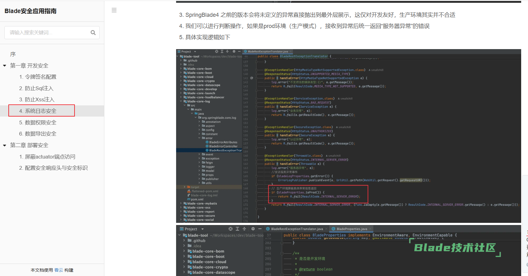Open 6. 数据导出安全 page

(x=38, y=134)
